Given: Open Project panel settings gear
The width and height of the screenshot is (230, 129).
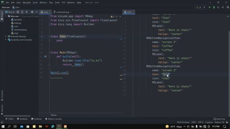Looking at the screenshot, I should tap(32, 12).
